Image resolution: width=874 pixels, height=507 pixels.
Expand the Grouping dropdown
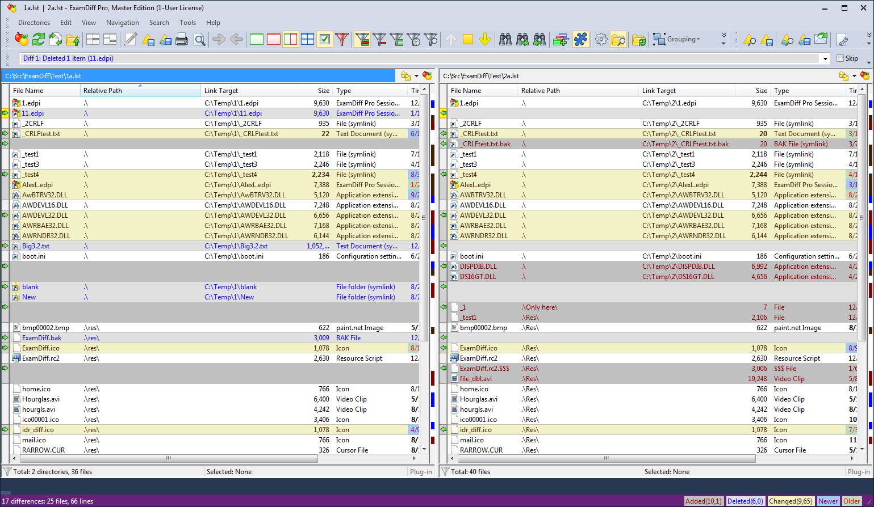(676, 39)
